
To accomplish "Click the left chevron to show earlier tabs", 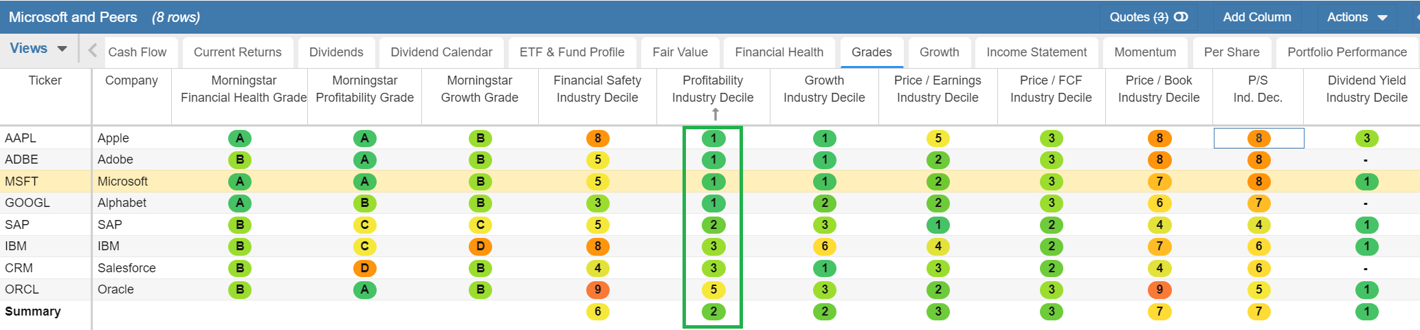I will click(93, 50).
